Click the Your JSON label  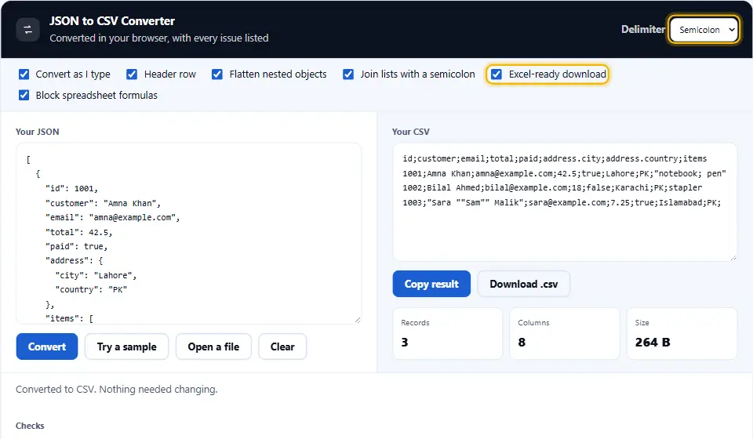coord(38,132)
